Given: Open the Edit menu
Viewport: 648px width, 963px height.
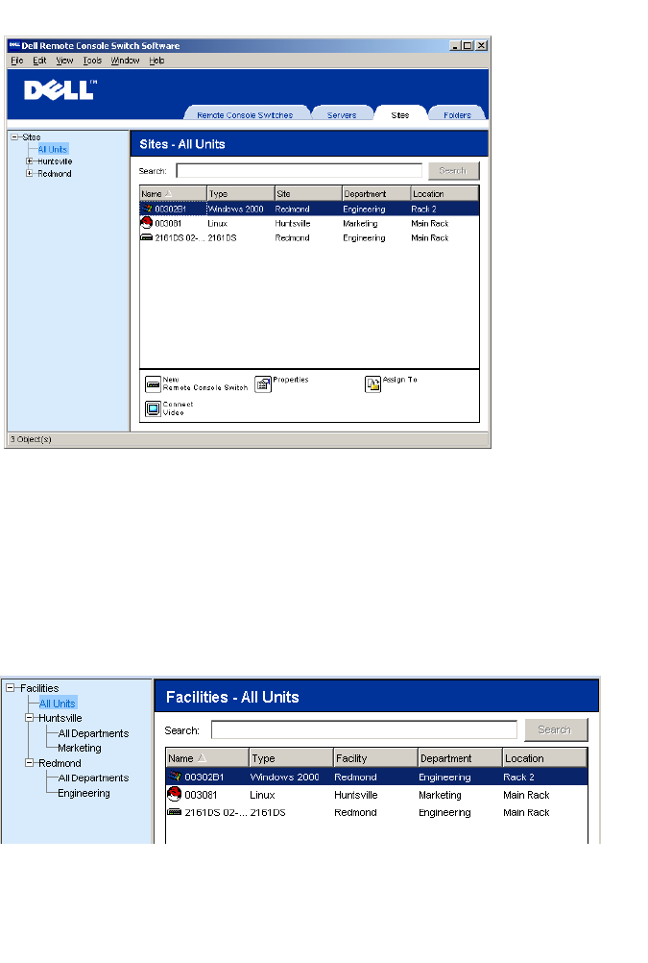Looking at the screenshot, I should 40,61.
